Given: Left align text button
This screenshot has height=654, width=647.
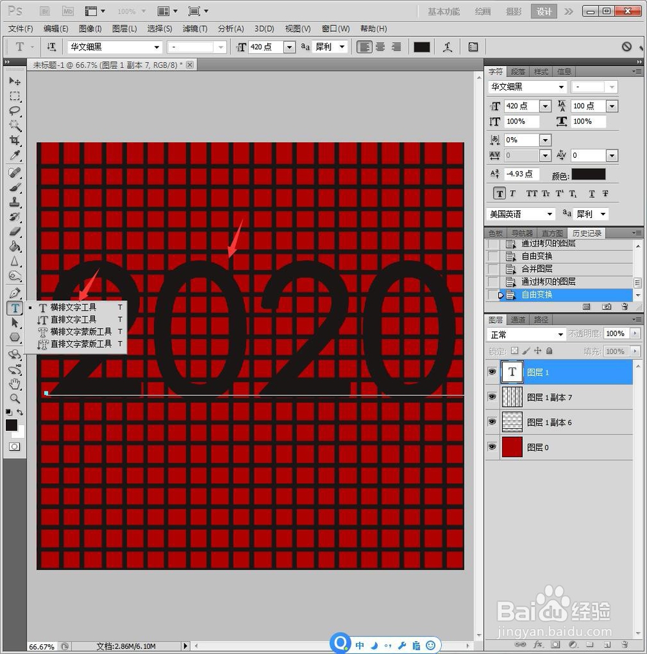Looking at the screenshot, I should (364, 47).
